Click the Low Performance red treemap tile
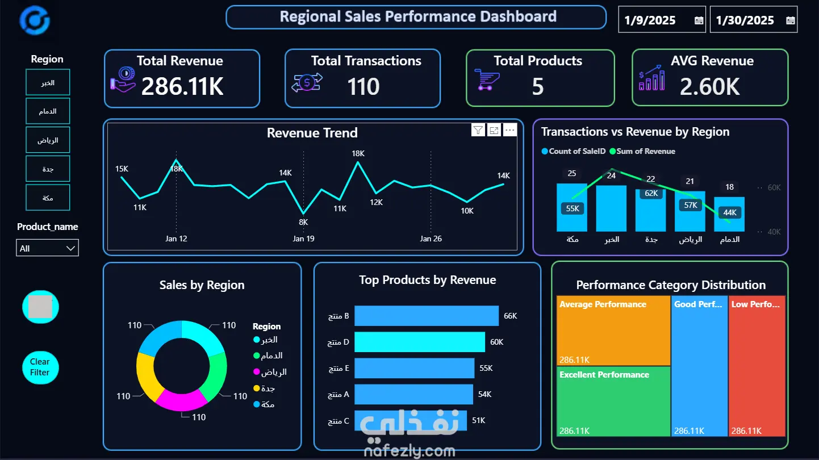 click(757, 366)
